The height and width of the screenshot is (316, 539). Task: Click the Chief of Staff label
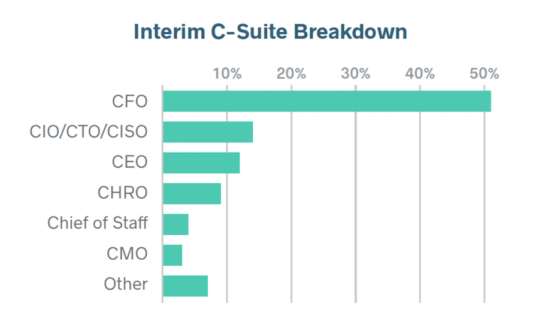[x=98, y=224]
